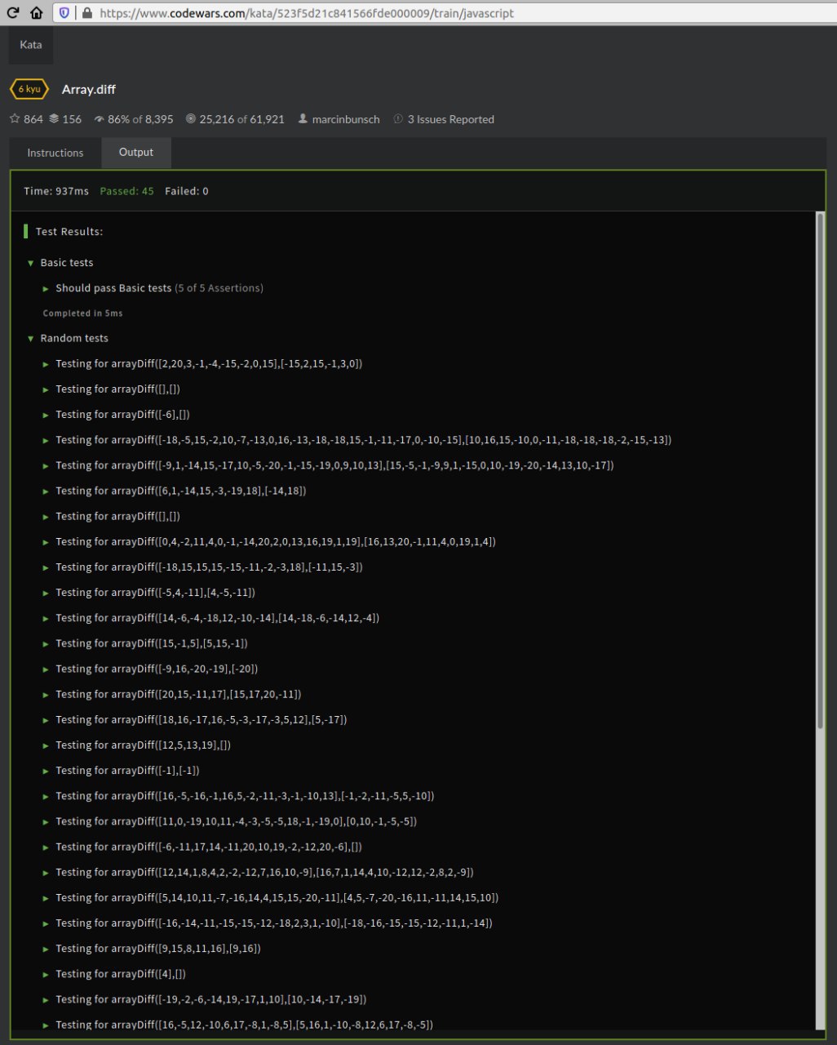Screen dimensions: 837x1045
Task: Click the Time: 937ms text
Action: coord(56,191)
